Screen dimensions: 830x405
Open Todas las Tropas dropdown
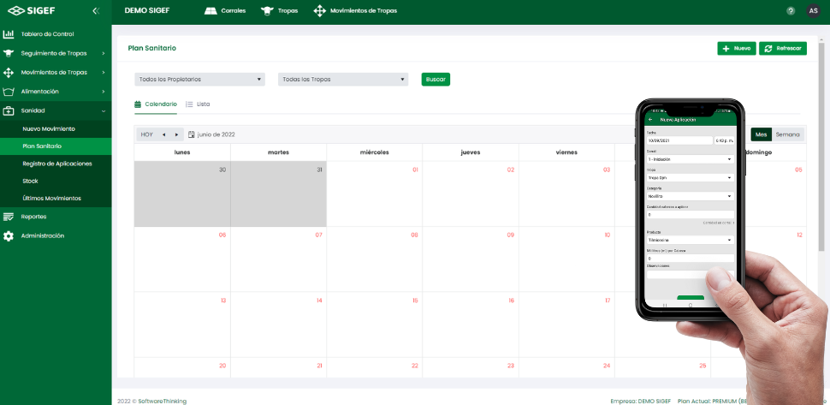click(x=342, y=80)
